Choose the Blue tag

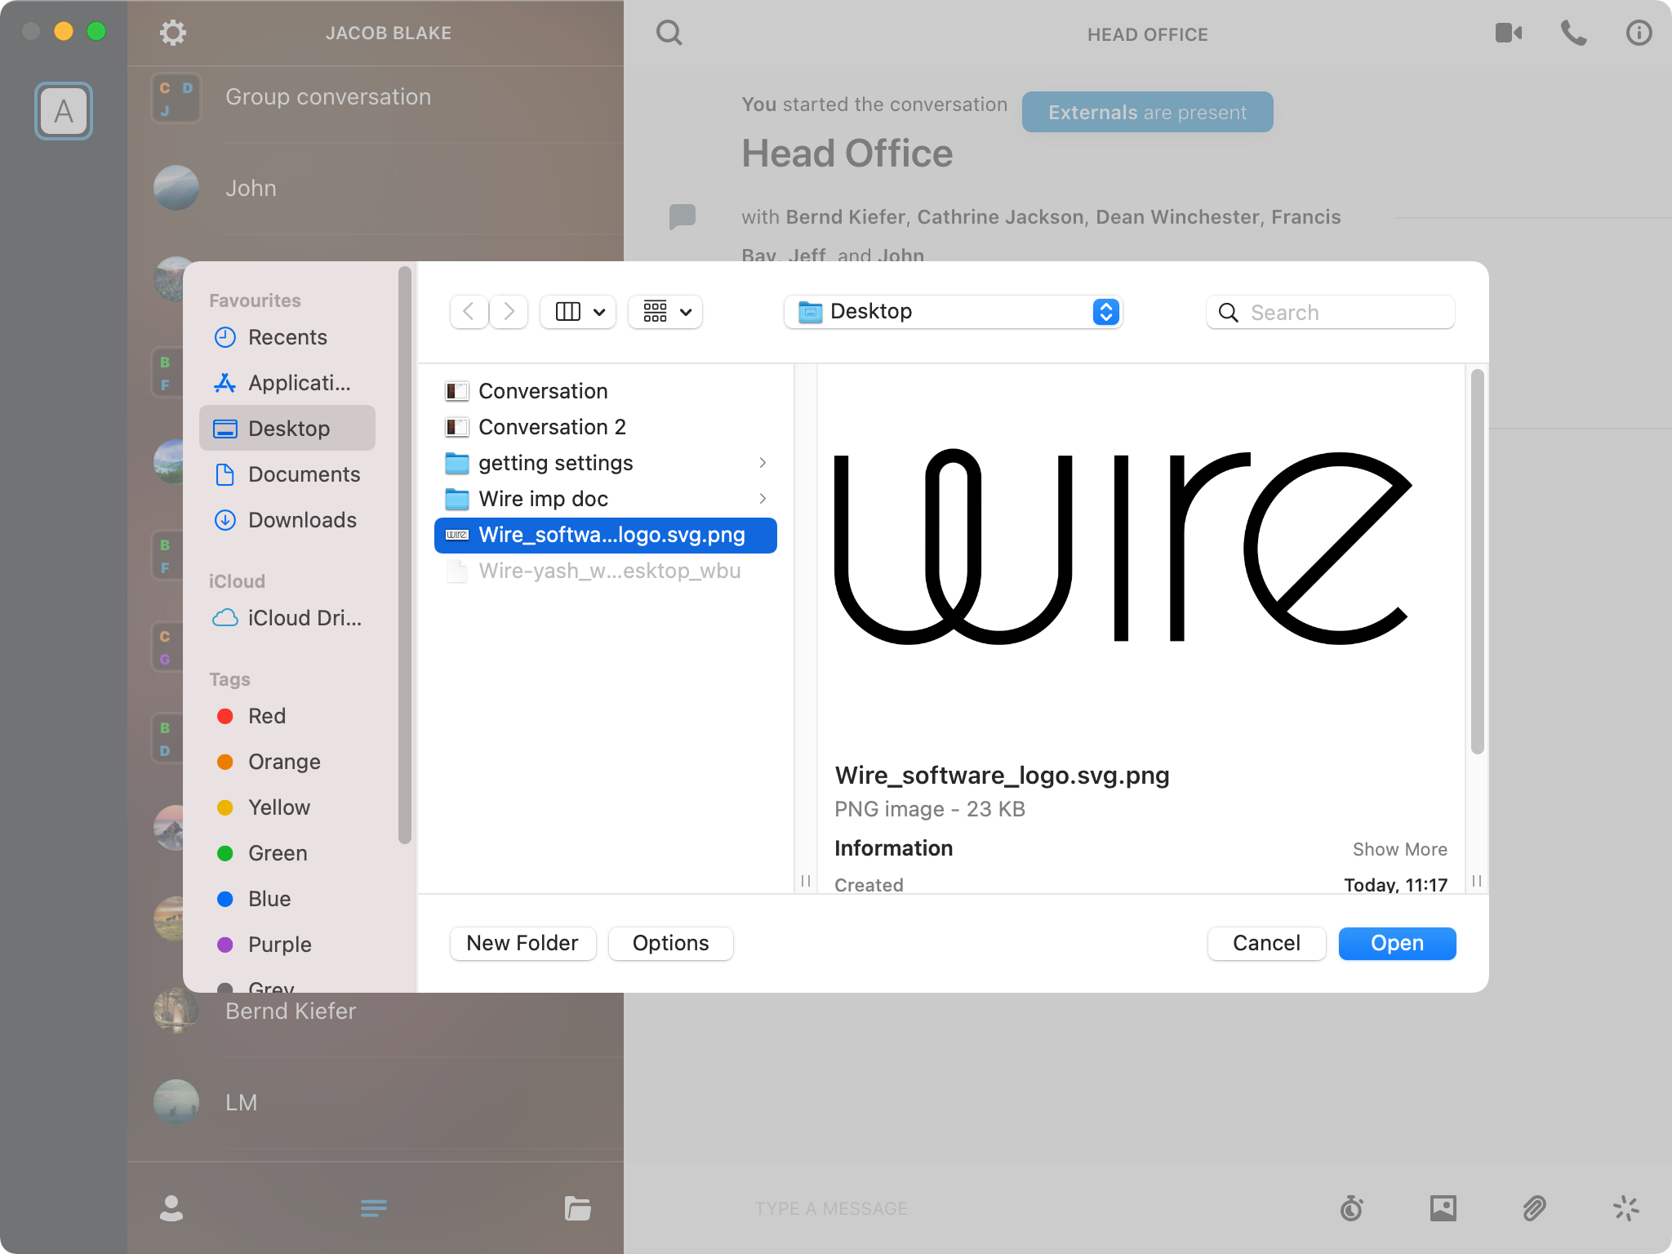287,899
